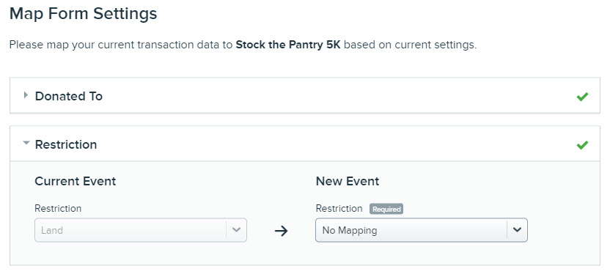Screen dimensions: 610x274
Task: Click the chevron on the Land dropdown
Action: tap(236, 230)
